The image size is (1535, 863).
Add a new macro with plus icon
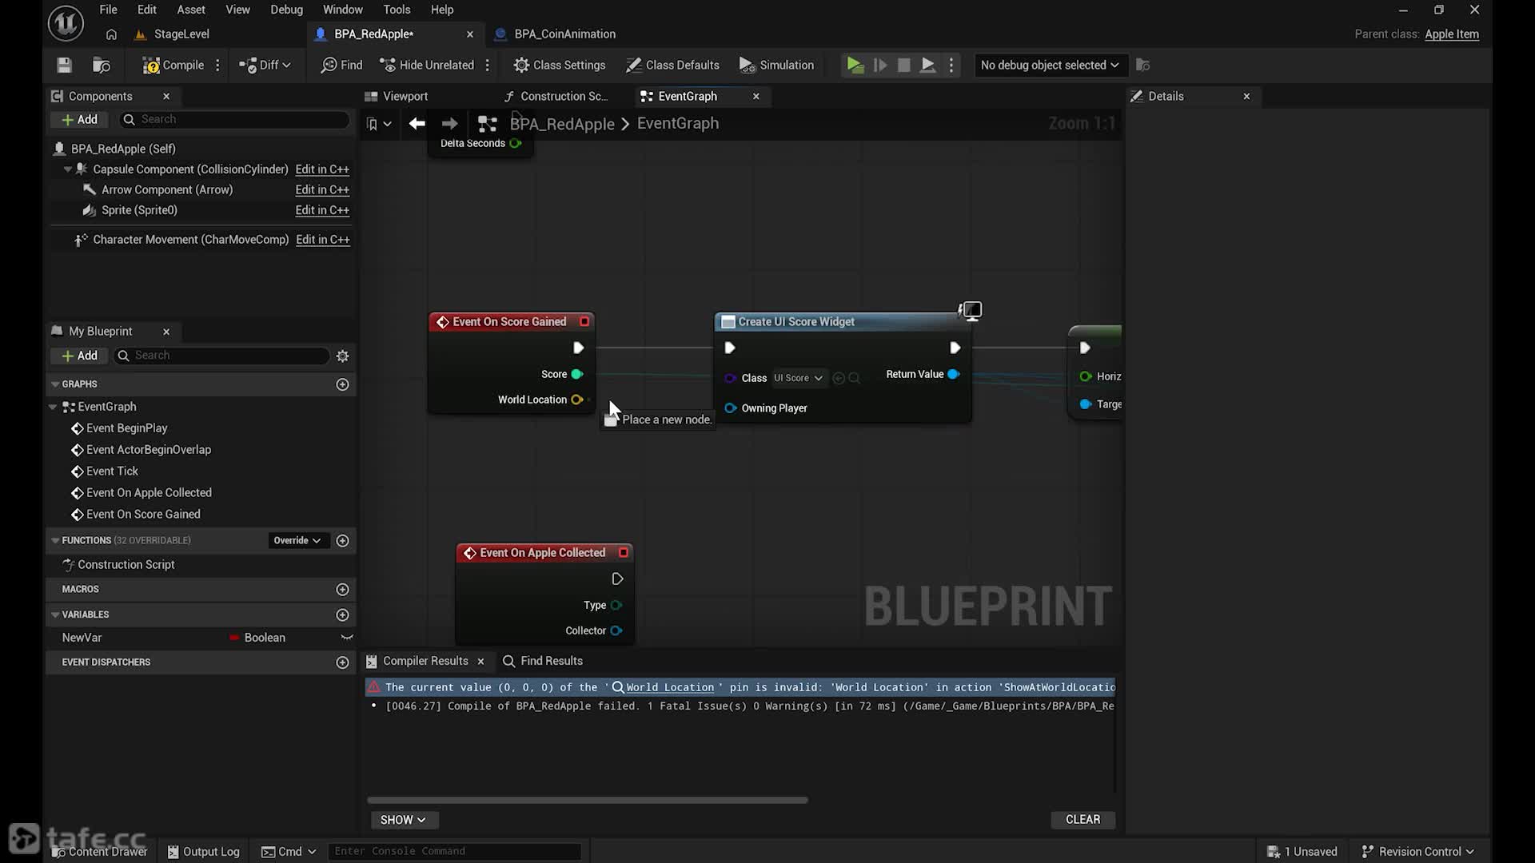coord(343,590)
